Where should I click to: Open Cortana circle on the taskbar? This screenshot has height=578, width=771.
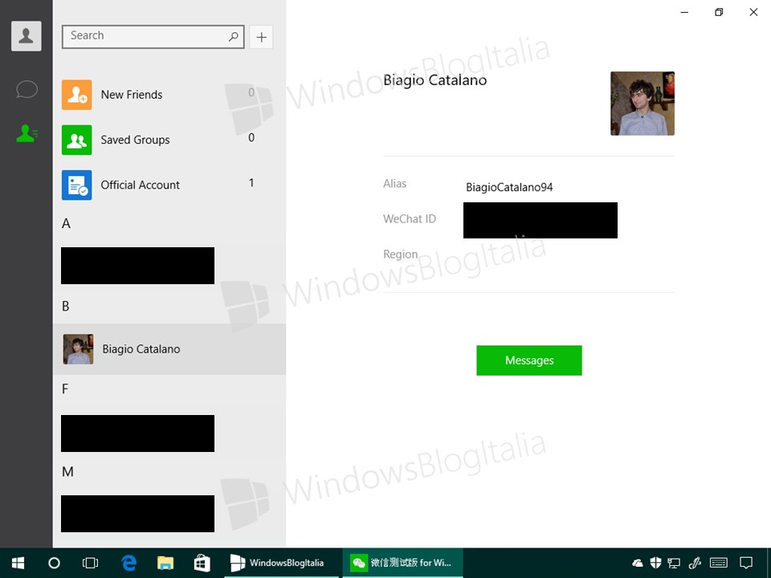pyautogui.click(x=54, y=564)
